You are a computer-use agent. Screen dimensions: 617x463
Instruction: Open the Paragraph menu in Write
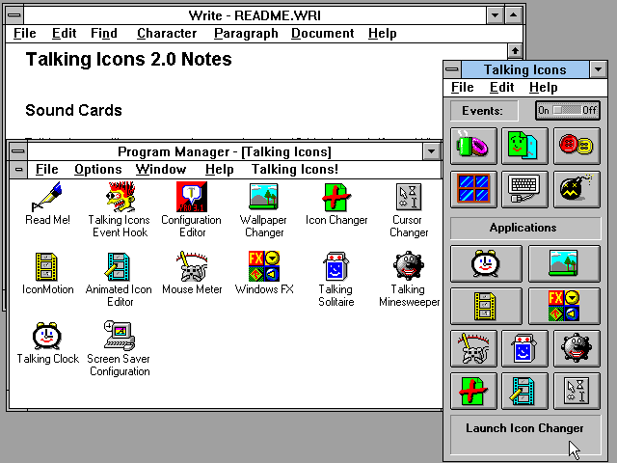tap(246, 34)
